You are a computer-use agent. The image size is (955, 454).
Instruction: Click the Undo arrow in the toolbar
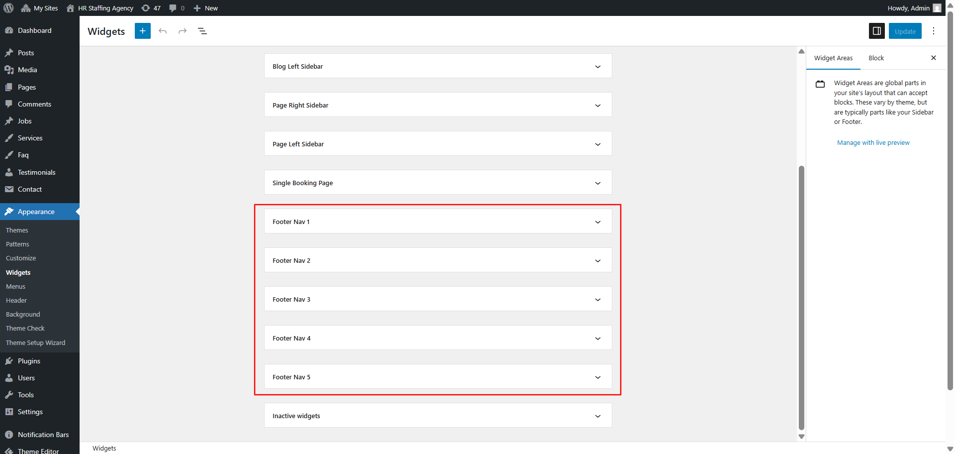(x=163, y=31)
